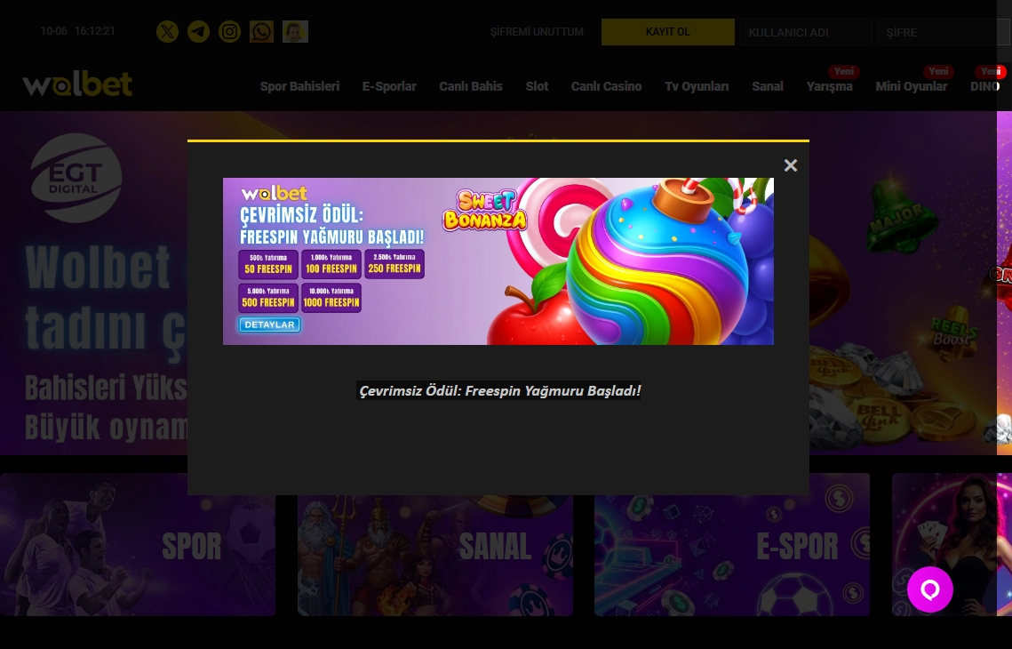The width and height of the screenshot is (1012, 649).
Task: Open the Canlı Bahis menu item
Action: coord(471,86)
